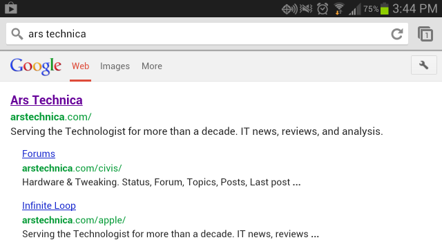
Task: Tap the Wi-Fi status icon
Action: pos(339,9)
